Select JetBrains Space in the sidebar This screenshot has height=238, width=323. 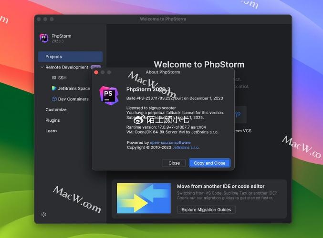tap(74, 89)
